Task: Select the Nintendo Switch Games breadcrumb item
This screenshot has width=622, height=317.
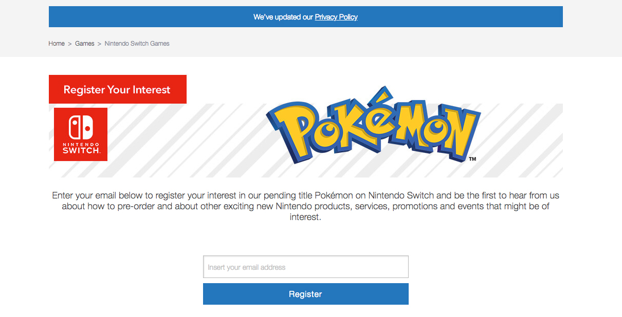Action: coord(137,44)
